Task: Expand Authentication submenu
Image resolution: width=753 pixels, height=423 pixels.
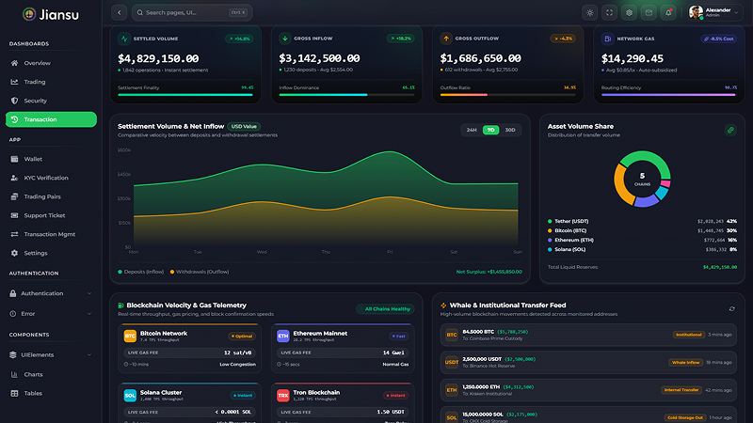Action: 51,293
